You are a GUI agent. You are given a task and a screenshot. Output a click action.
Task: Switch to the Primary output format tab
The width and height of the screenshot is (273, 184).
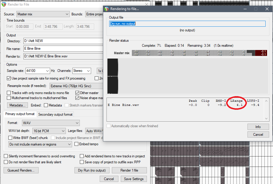(20, 114)
